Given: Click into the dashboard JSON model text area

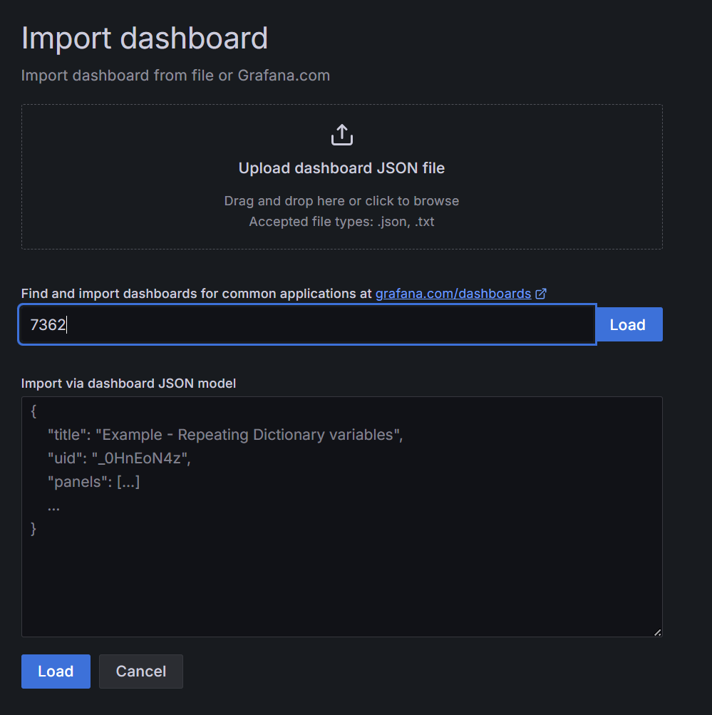Looking at the screenshot, I should pos(342,517).
